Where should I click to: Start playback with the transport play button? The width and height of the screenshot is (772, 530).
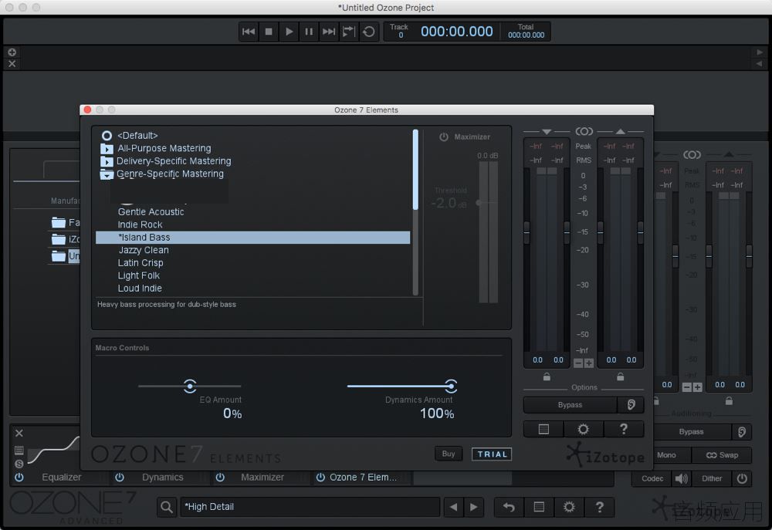[x=289, y=32]
